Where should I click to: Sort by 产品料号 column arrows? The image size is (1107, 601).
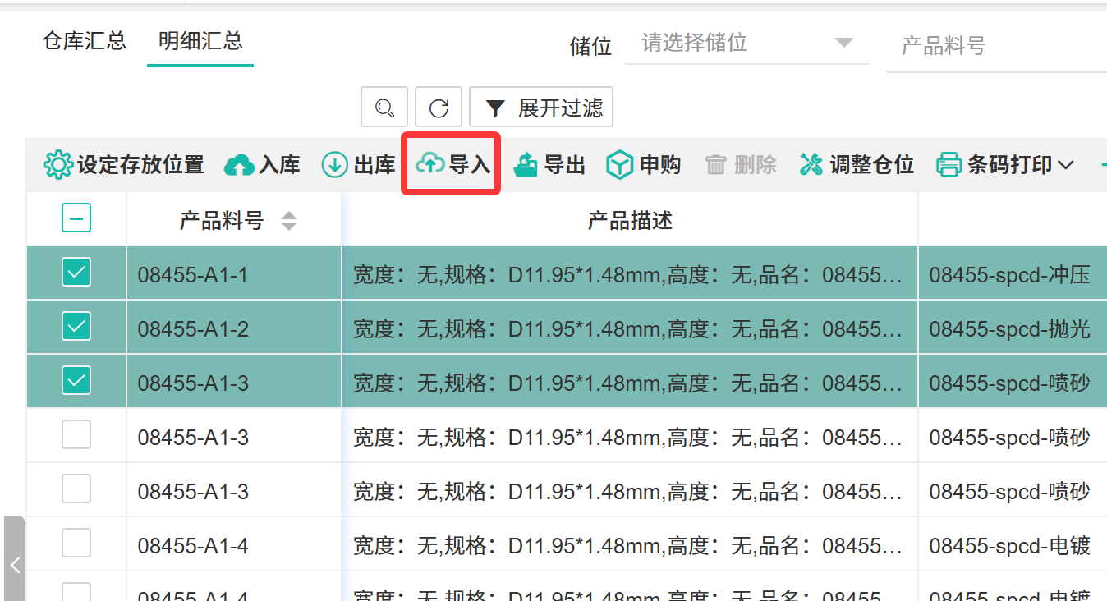(288, 220)
